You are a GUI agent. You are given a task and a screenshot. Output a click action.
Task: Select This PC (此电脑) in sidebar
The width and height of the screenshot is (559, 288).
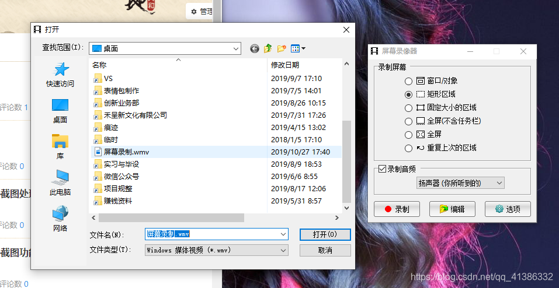point(60,182)
